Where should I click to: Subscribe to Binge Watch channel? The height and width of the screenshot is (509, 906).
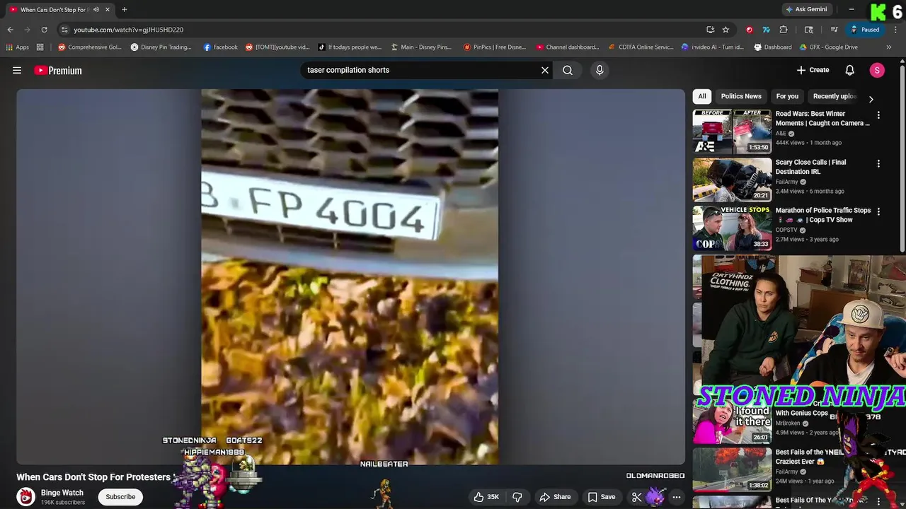click(x=120, y=497)
